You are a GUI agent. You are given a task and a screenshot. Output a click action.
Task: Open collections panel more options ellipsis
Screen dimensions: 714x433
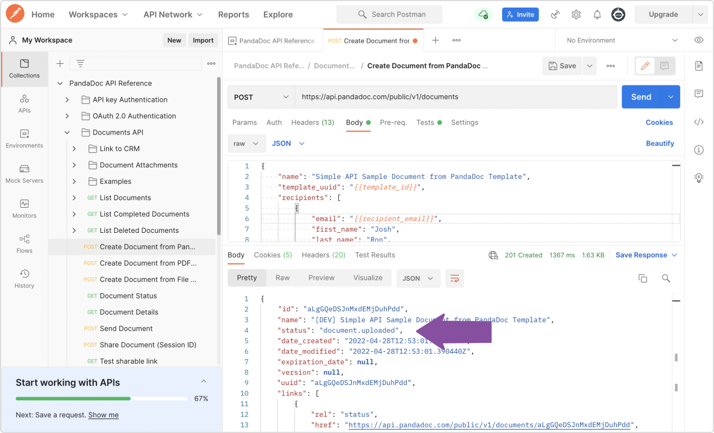pos(211,64)
